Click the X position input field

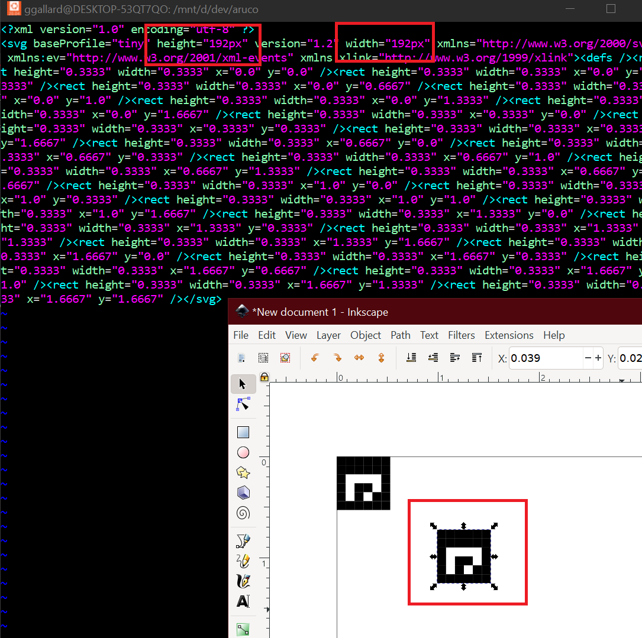(544, 358)
